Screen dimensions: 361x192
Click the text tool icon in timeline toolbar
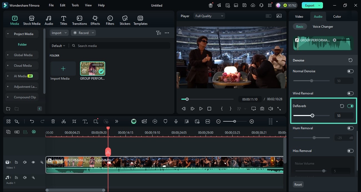coord(85,121)
